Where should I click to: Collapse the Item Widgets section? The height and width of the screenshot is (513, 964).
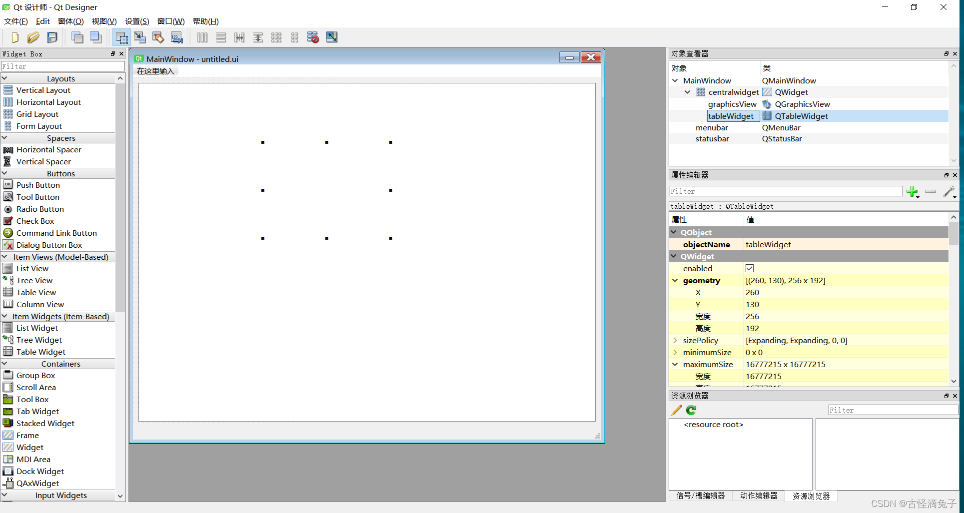point(4,316)
